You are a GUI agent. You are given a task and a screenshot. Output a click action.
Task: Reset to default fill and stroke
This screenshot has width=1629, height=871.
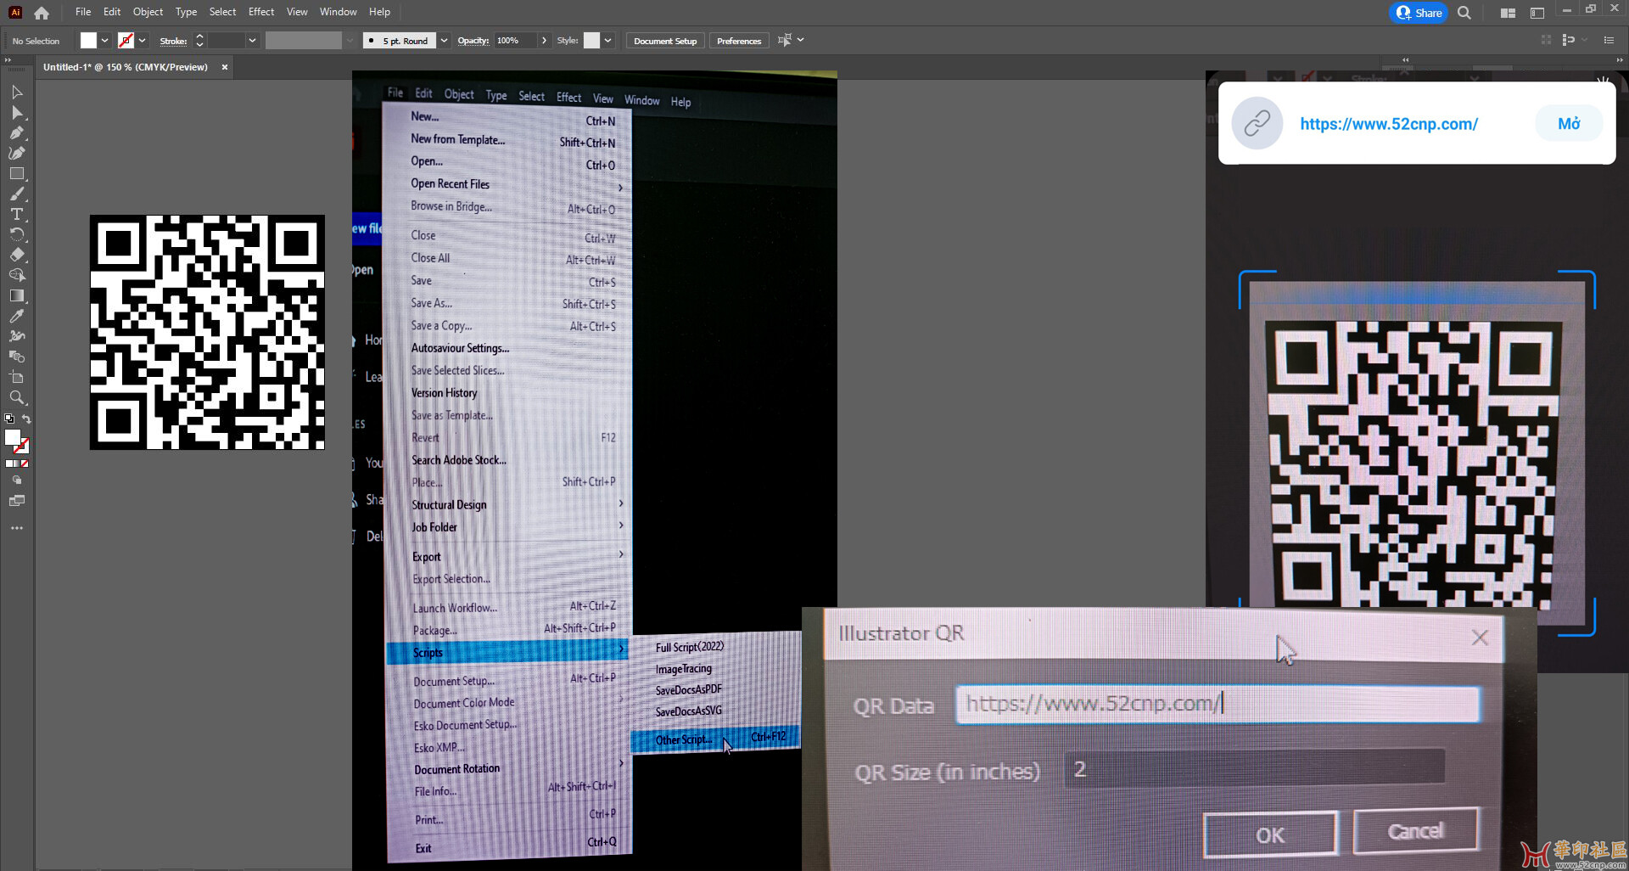coord(8,419)
